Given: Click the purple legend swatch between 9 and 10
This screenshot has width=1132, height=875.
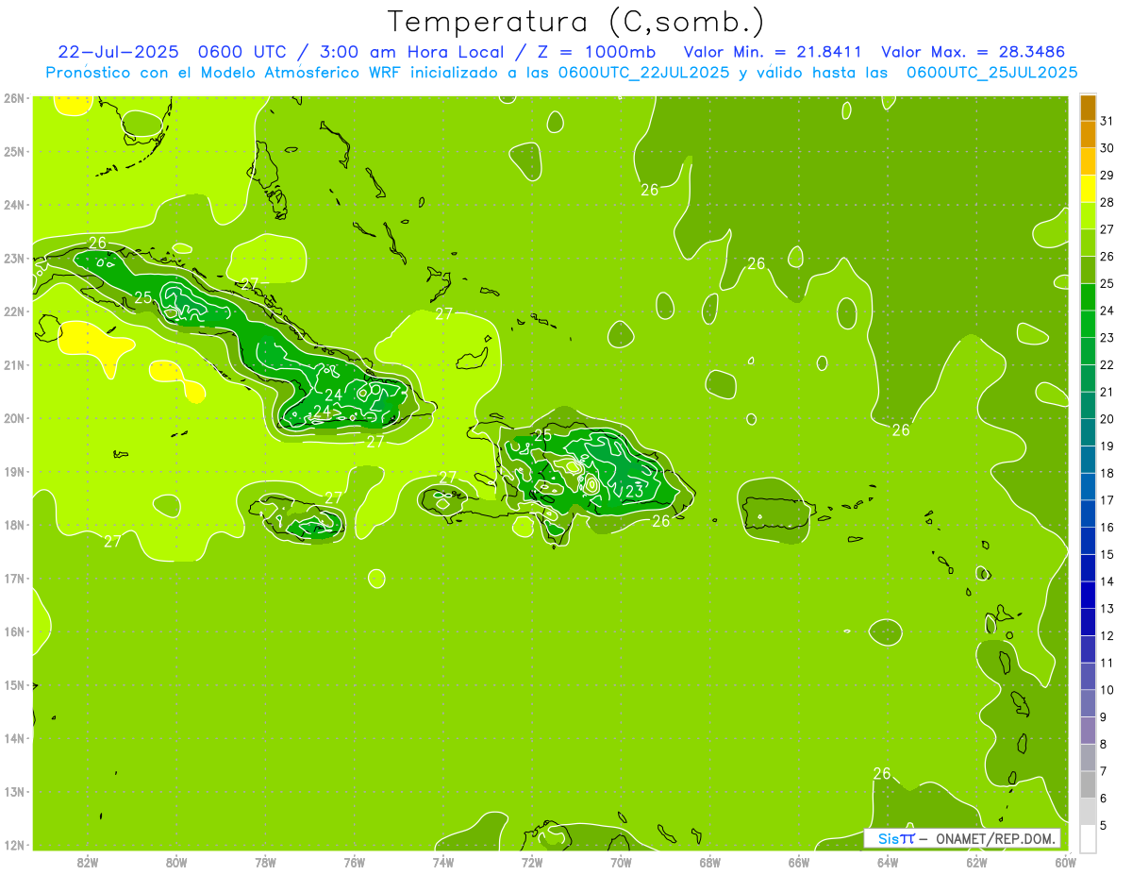Looking at the screenshot, I should pos(1088,703).
